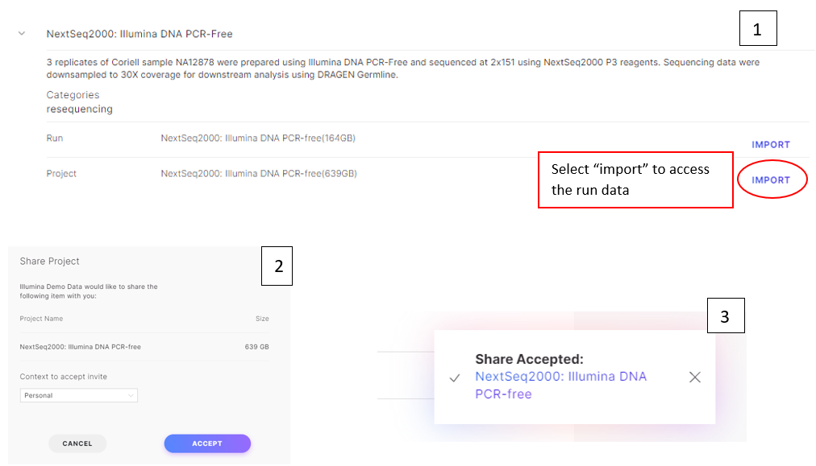816x466 pixels.
Task: Dismiss the Share Accepted notification
Action: (695, 377)
